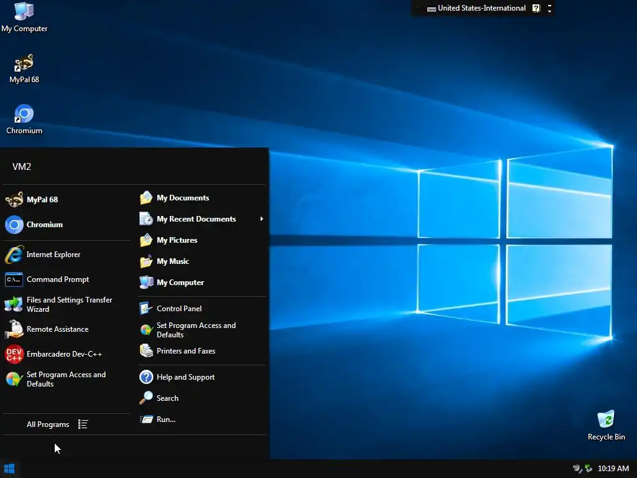This screenshot has width=637, height=478.
Task: Click the My Recent Documents item
Action: [x=202, y=219]
